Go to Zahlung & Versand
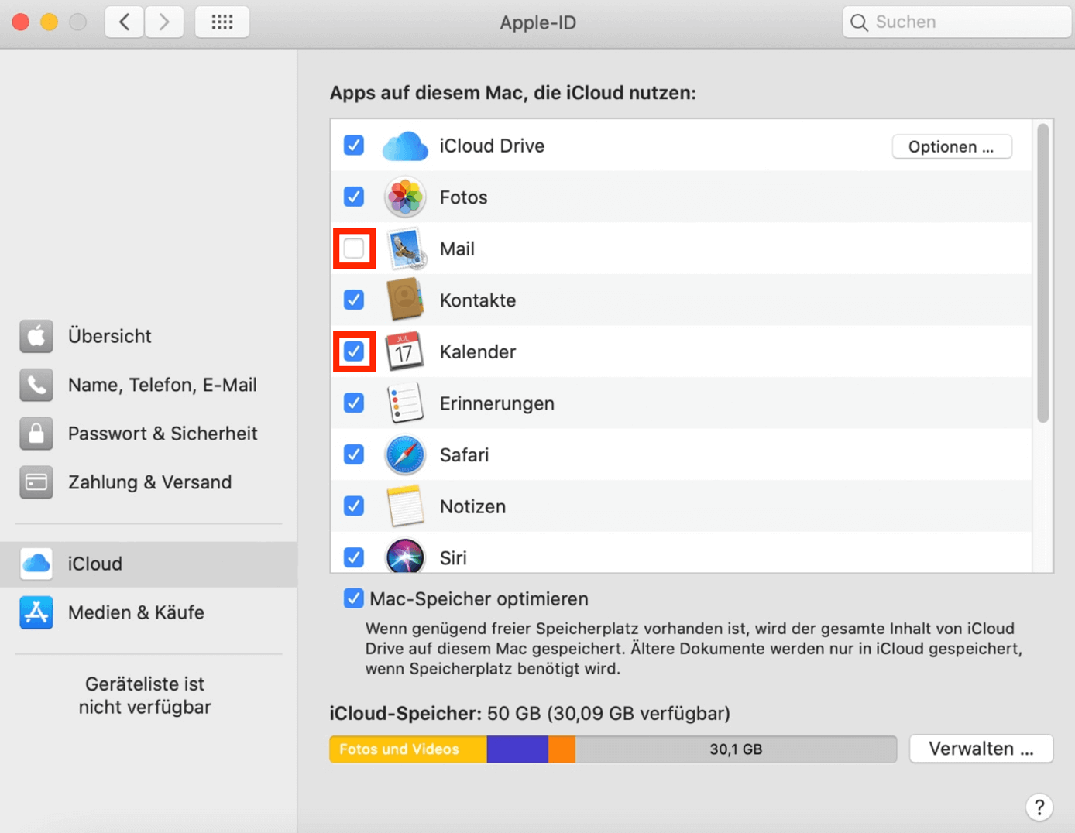This screenshot has width=1075, height=833. [x=149, y=482]
